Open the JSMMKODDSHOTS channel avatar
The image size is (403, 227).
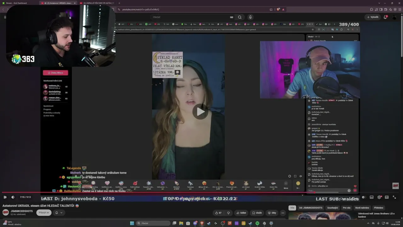[6, 212]
